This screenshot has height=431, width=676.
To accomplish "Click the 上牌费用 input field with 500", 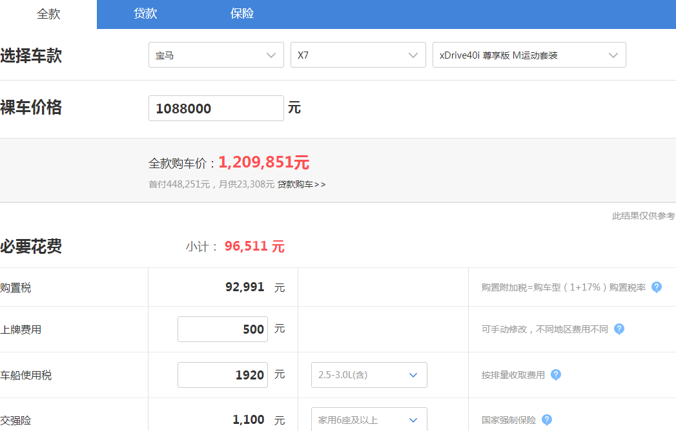I will click(223, 329).
